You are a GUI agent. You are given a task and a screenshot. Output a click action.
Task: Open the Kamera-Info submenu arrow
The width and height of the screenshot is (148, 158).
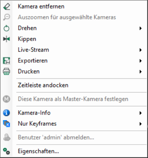point(140,113)
